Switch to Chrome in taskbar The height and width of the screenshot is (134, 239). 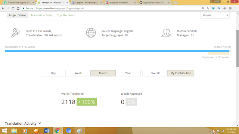pos(58,131)
